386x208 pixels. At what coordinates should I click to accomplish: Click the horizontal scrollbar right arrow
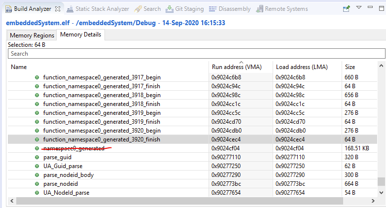(x=373, y=201)
